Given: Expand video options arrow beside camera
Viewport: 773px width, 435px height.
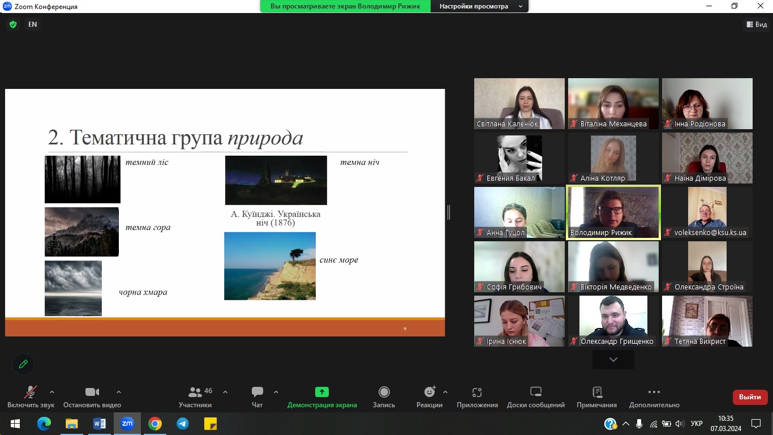Looking at the screenshot, I should [x=119, y=392].
